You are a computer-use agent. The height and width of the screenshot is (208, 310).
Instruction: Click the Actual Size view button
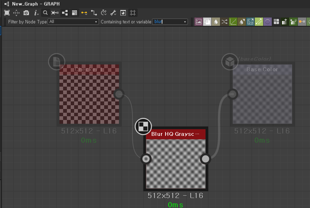click(x=16, y=12)
